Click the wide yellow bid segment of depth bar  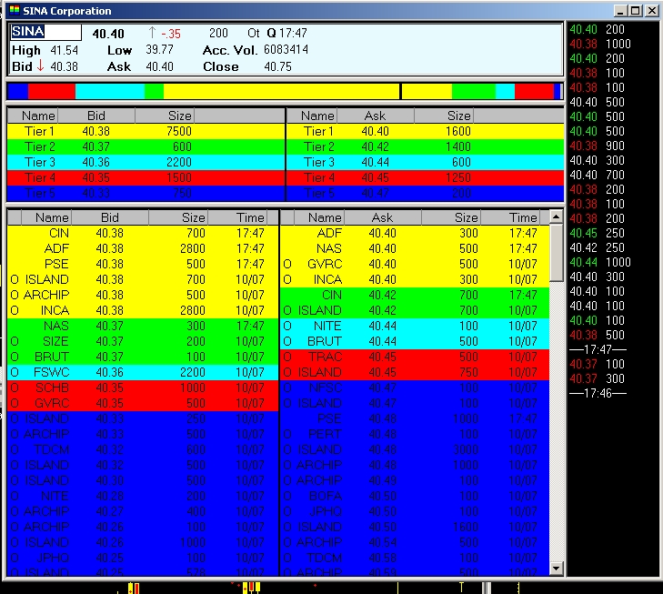281,91
